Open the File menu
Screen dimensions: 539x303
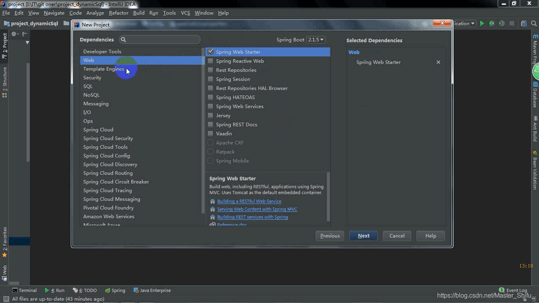pos(6,13)
